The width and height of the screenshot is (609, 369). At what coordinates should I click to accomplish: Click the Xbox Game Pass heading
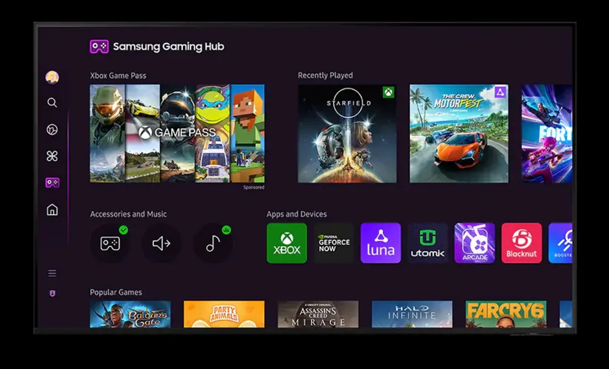click(x=118, y=76)
